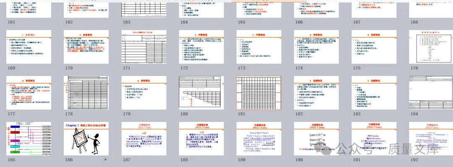
Task: Select slide 171 table thumbnail
Action: point(143,47)
